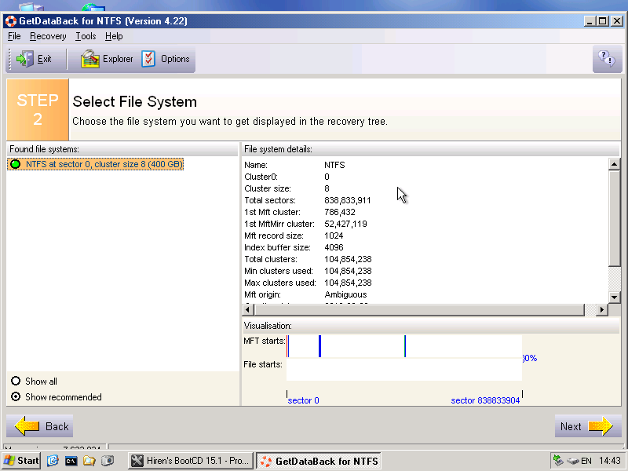Select the Show all radio button
Screen dimensions: 628x471
16,381
